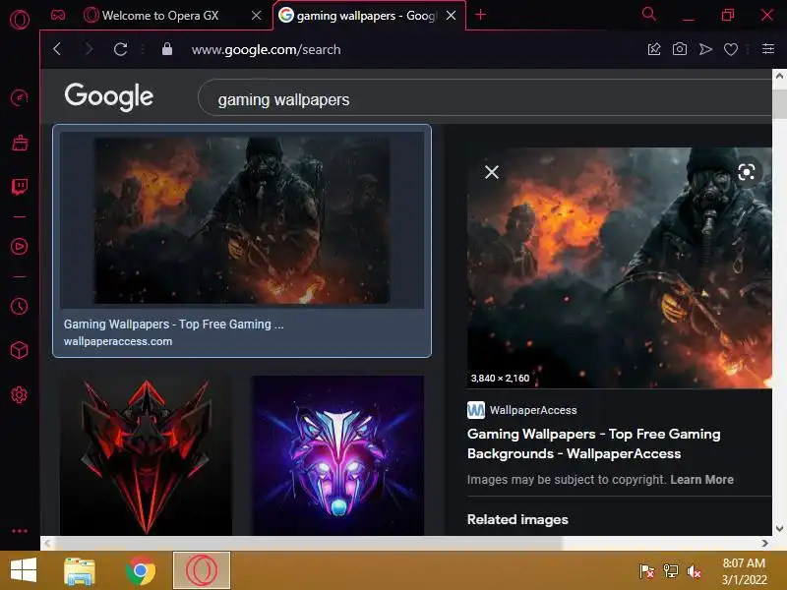Viewport: 787px width, 590px height.
Task: Open GX Corner gamepad icon
Action: [58, 15]
